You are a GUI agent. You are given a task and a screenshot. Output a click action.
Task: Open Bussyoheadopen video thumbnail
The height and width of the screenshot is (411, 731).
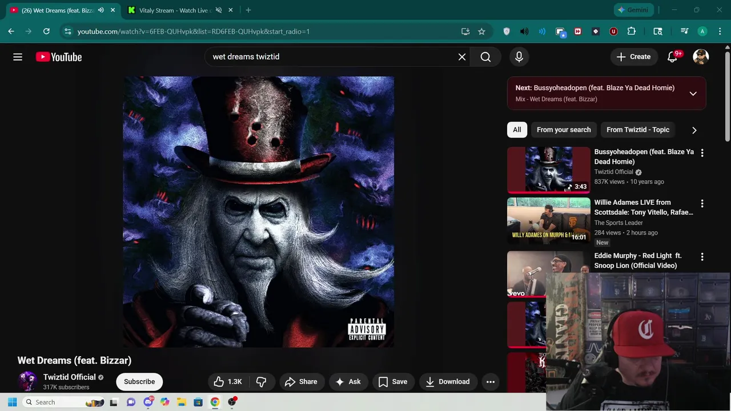tap(549, 170)
